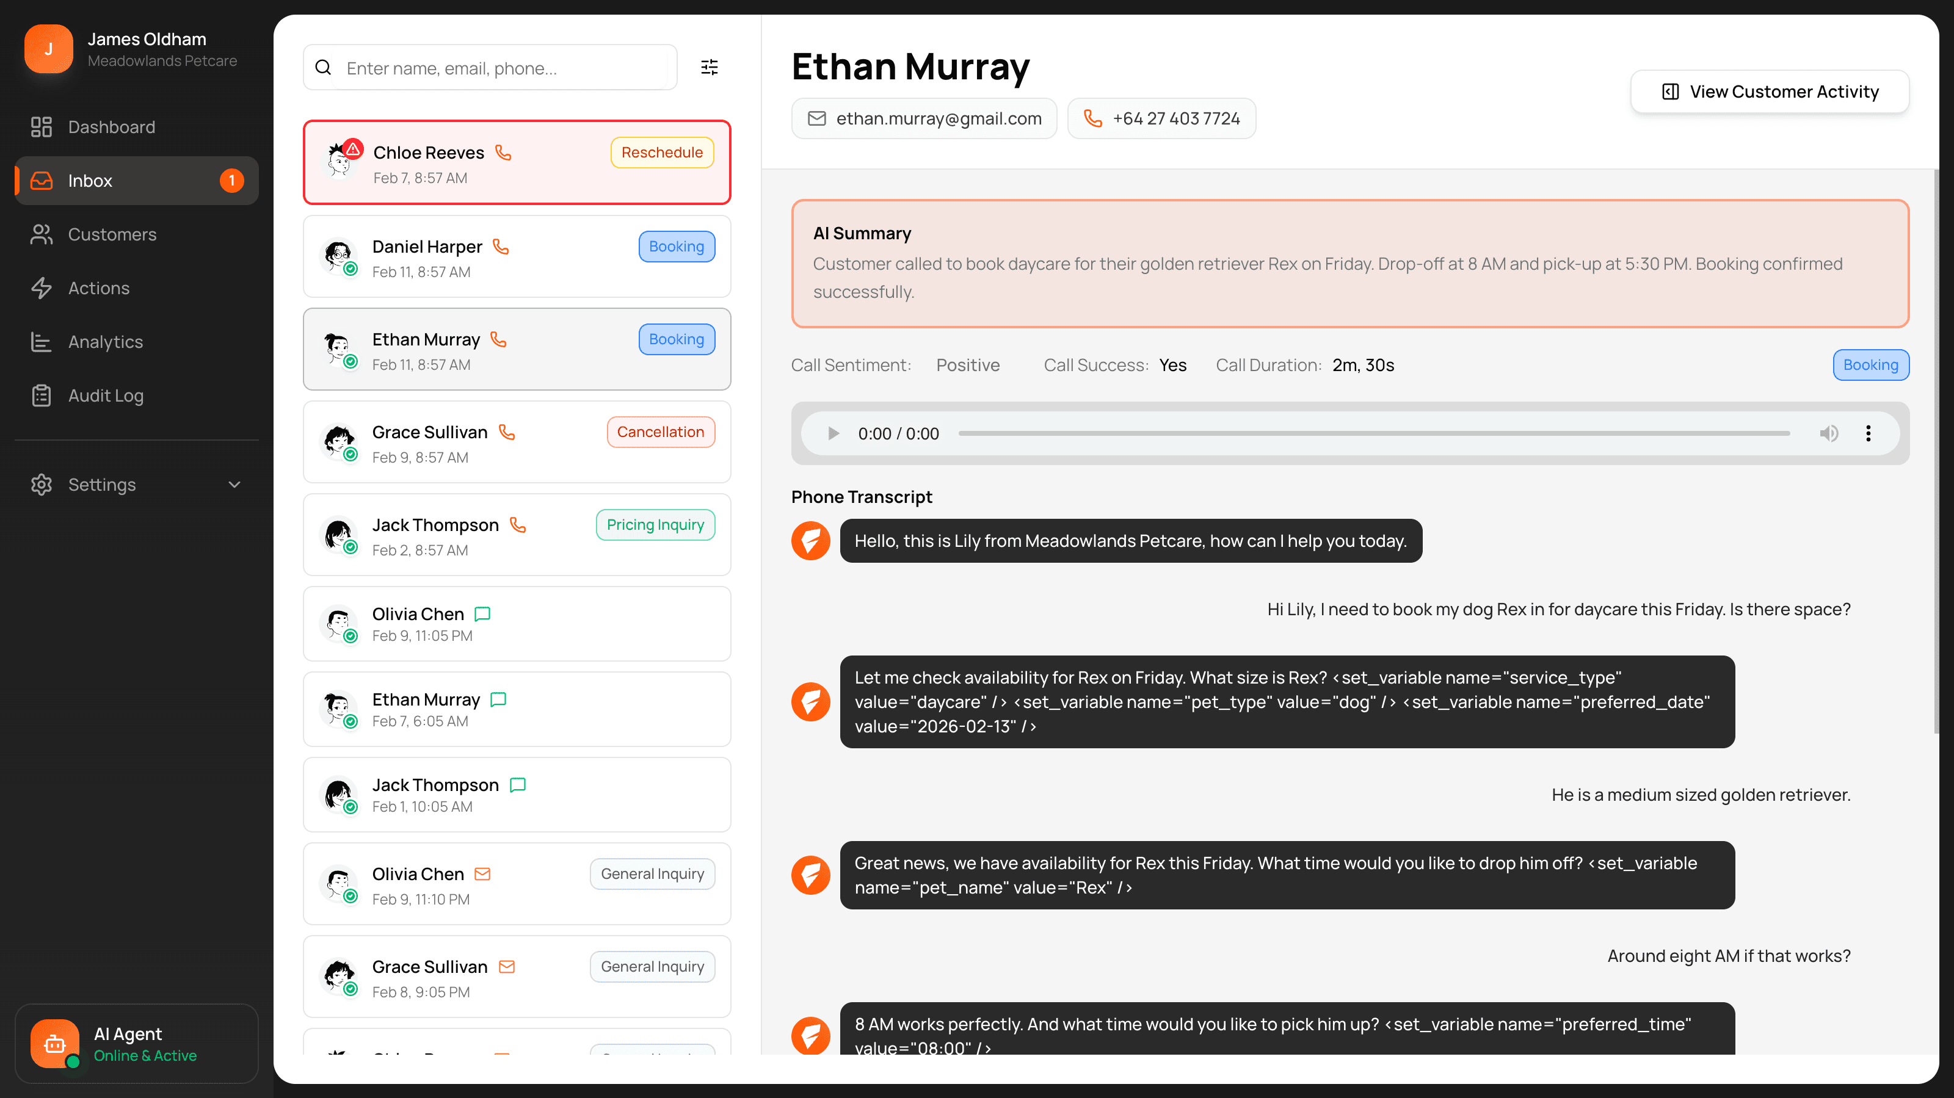Image resolution: width=1954 pixels, height=1098 pixels.
Task: Click View Customer Activity button
Action: 1770,92
